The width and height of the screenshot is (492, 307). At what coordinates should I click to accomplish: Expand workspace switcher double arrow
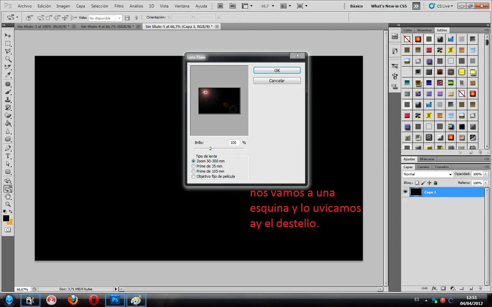click(x=416, y=6)
